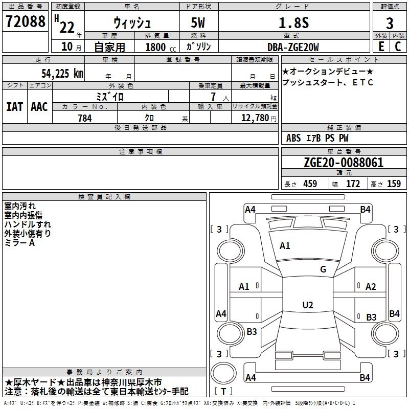The height and width of the screenshot is (409, 409).
Task: Click the exterior rating E
Action: pyautogui.click(x=381, y=47)
